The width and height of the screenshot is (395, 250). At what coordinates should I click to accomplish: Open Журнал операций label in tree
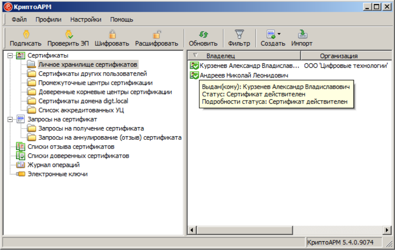[x=54, y=165]
